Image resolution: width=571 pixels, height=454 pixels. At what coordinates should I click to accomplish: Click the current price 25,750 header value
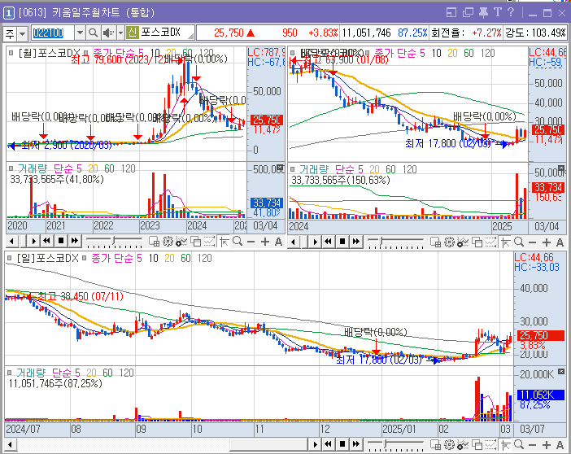(229, 33)
